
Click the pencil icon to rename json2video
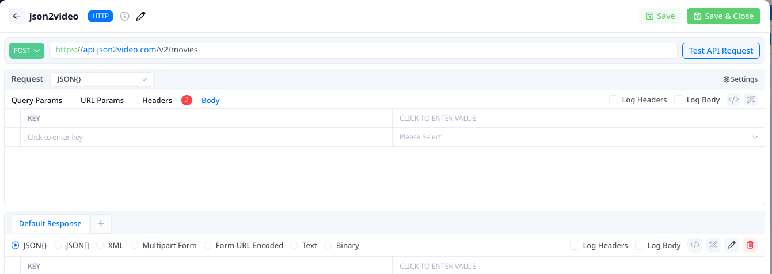[140, 16]
